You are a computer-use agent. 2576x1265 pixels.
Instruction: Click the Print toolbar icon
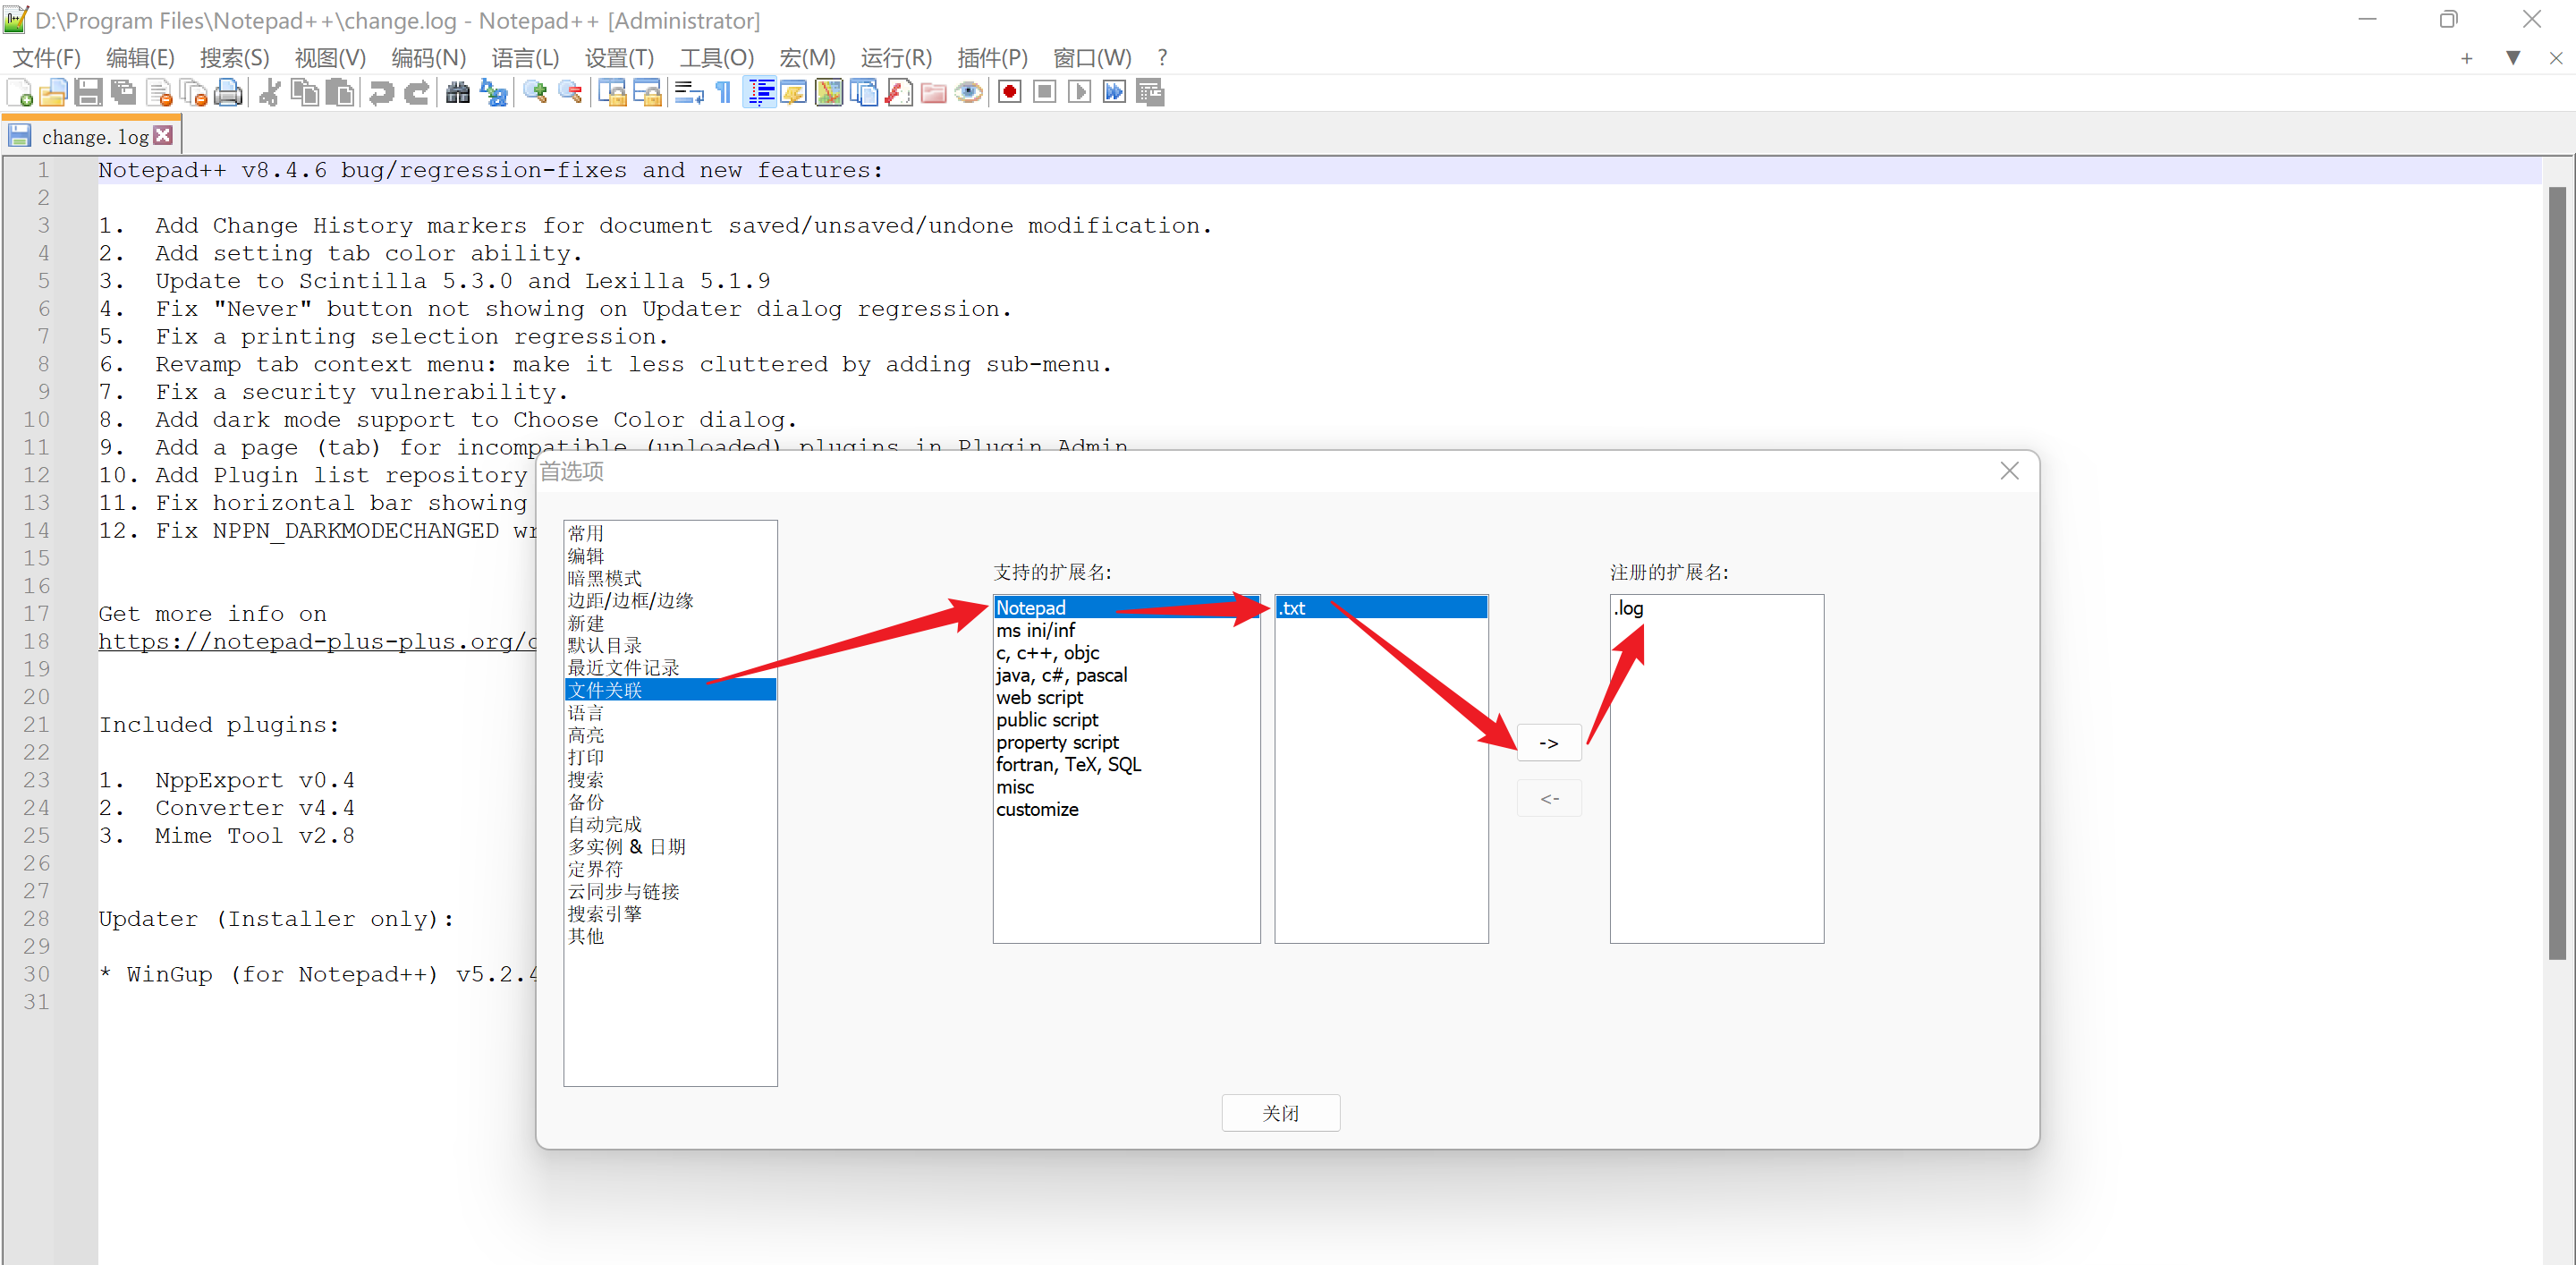click(x=228, y=93)
